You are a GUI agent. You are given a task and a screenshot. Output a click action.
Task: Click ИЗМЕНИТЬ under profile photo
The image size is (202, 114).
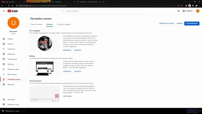(x=67, y=50)
